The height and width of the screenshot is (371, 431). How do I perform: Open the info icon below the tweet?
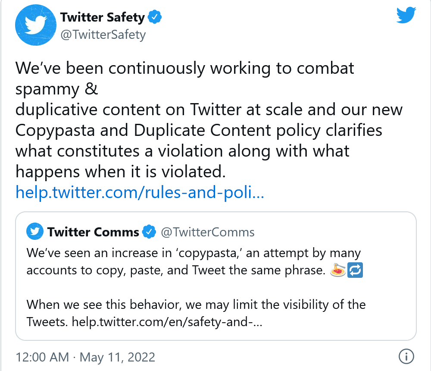coord(406,356)
